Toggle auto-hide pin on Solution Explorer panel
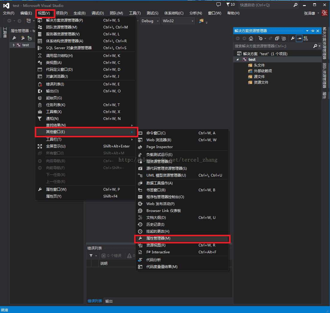Viewport: 330px width, 313px height. click(313, 31)
